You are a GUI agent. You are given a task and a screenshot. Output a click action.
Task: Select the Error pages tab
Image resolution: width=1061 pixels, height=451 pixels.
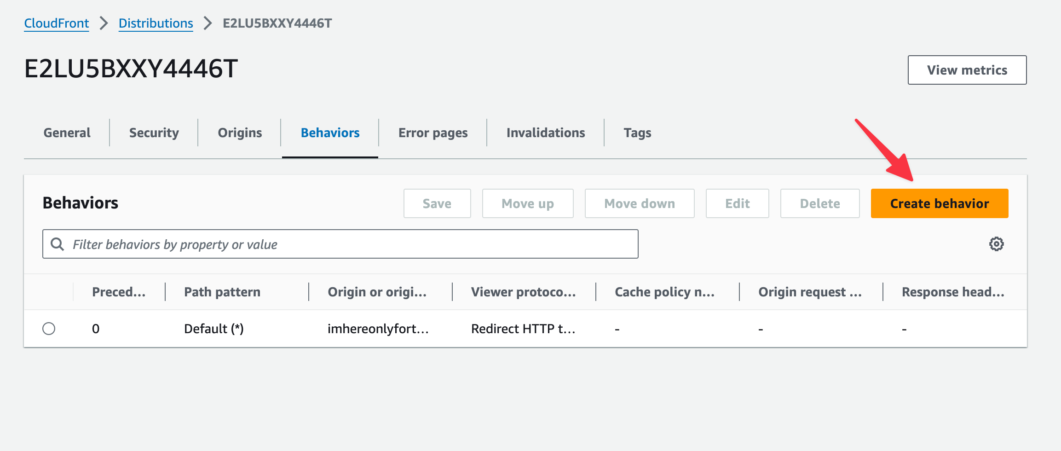click(432, 133)
